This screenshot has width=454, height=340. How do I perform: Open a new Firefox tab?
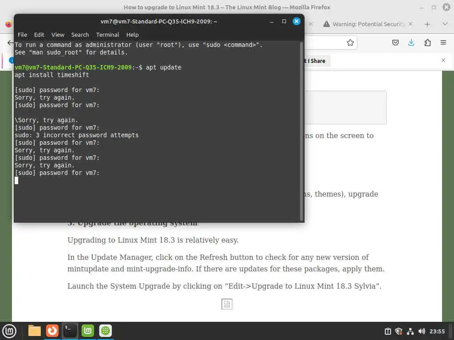click(427, 24)
